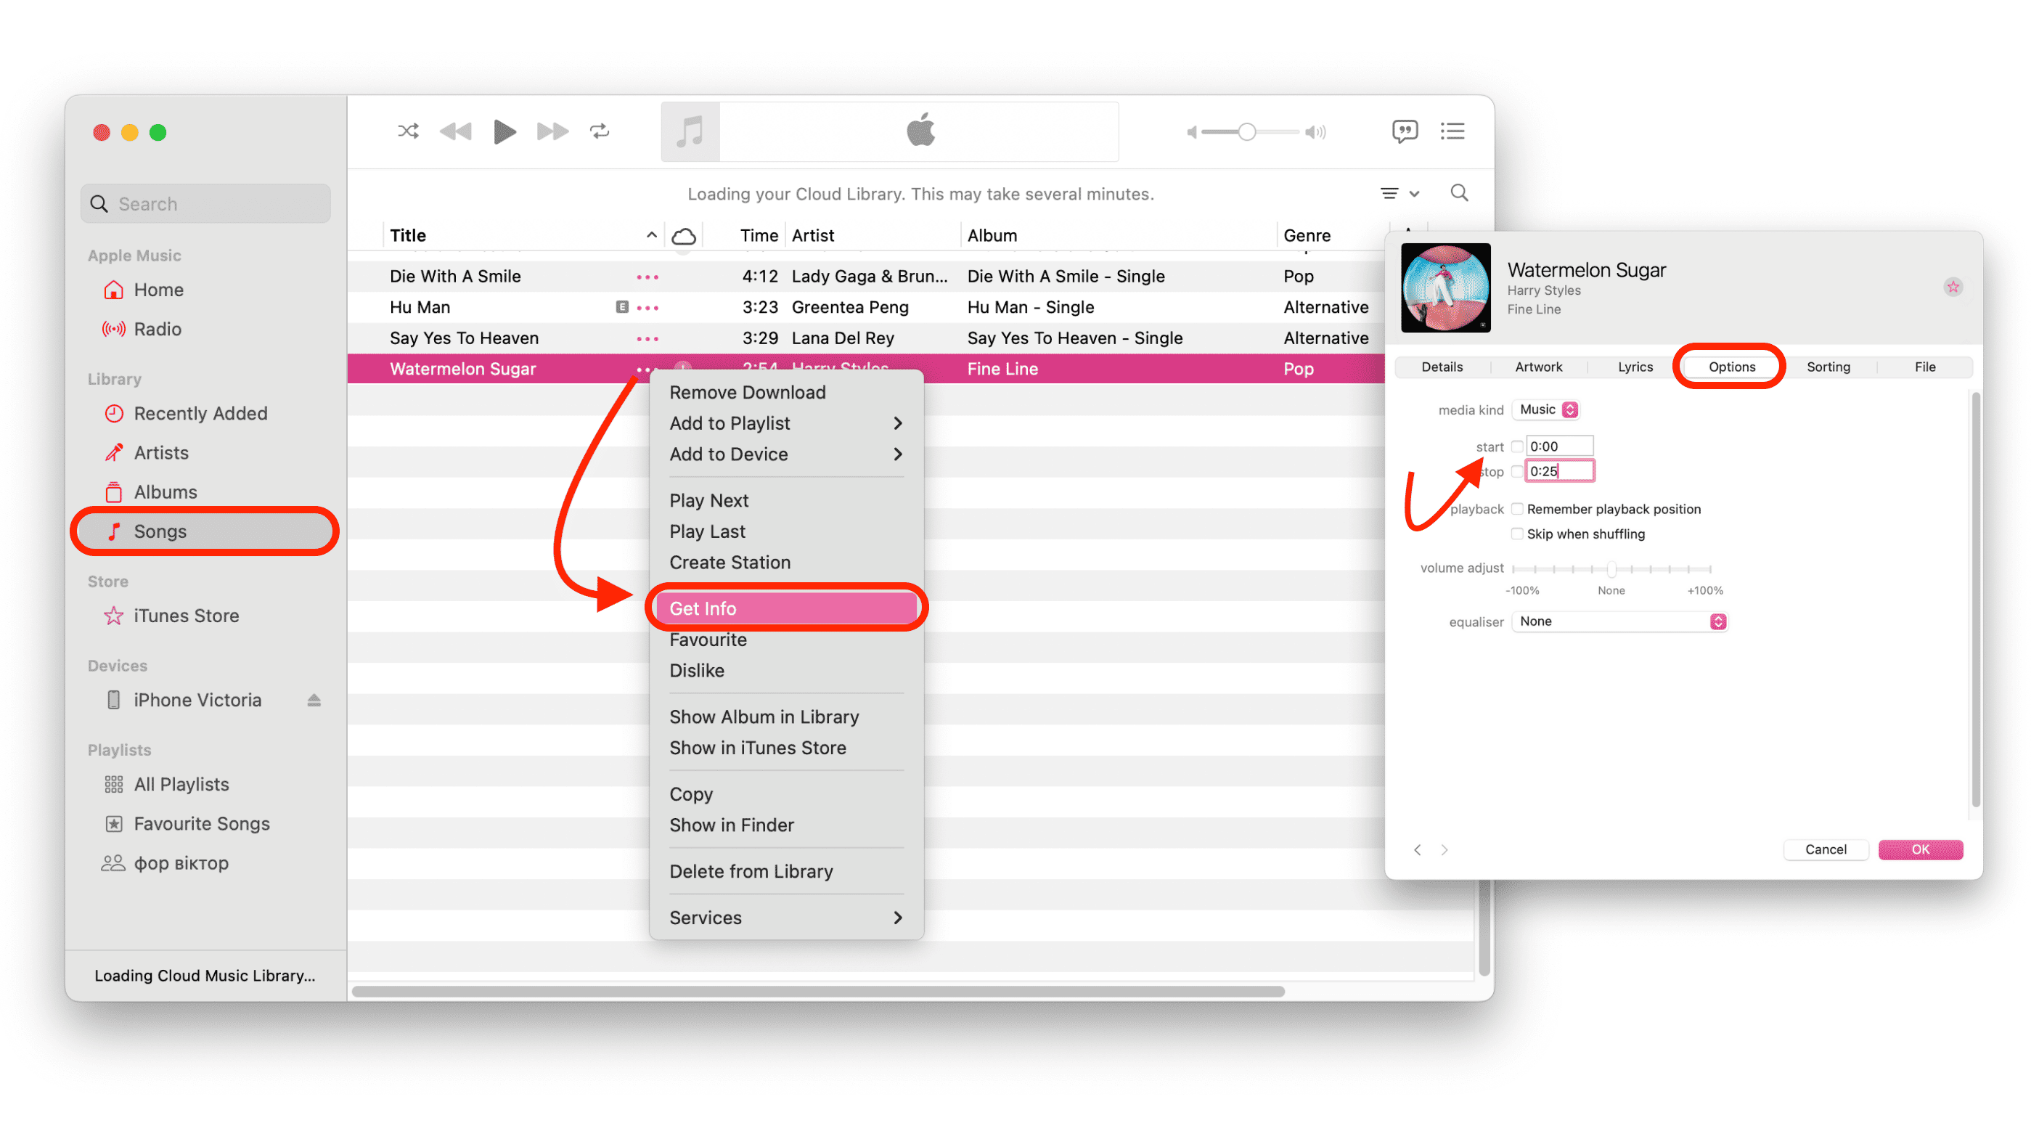Start playback with the play button
Image resolution: width=2039 pixels, height=1147 pixels.
click(x=504, y=131)
